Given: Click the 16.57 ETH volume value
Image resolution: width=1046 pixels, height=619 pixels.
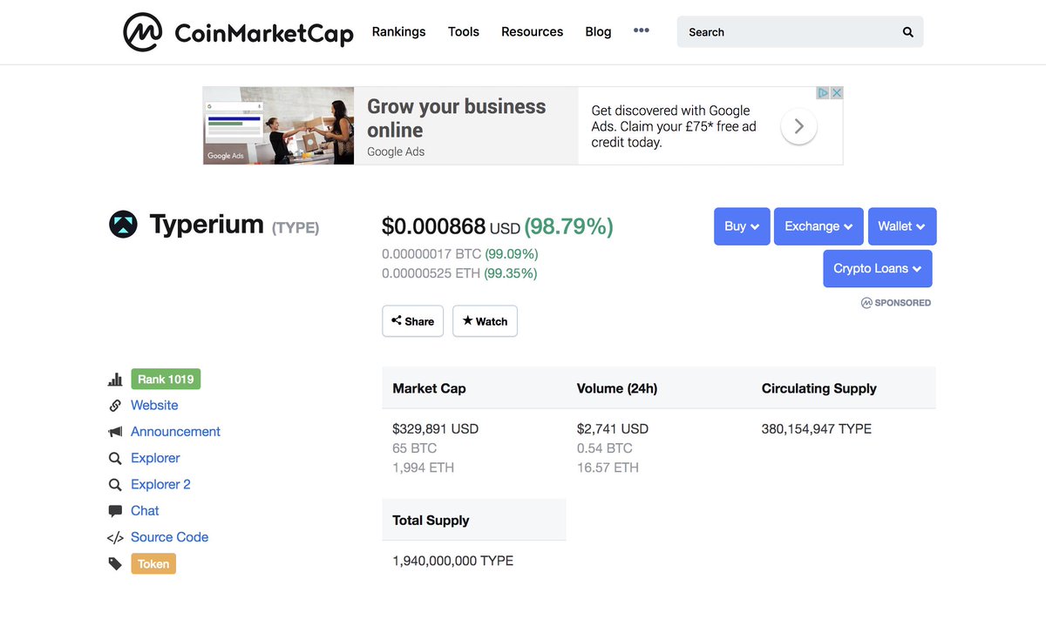Looking at the screenshot, I should (608, 468).
